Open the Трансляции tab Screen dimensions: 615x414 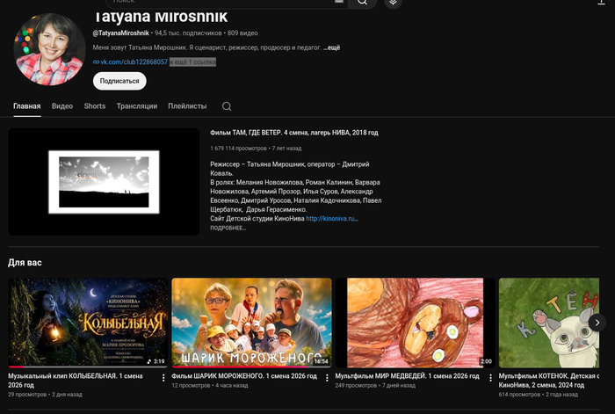[x=137, y=106]
